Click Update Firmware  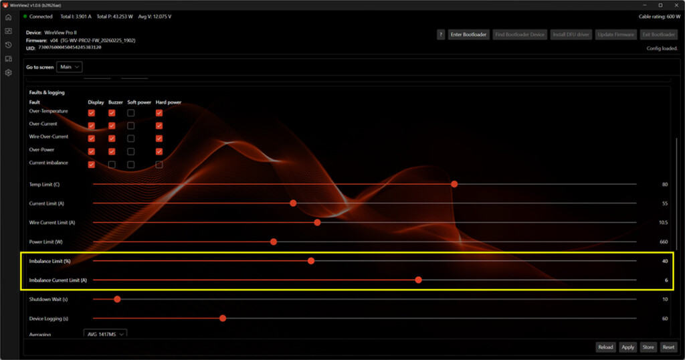tap(615, 35)
